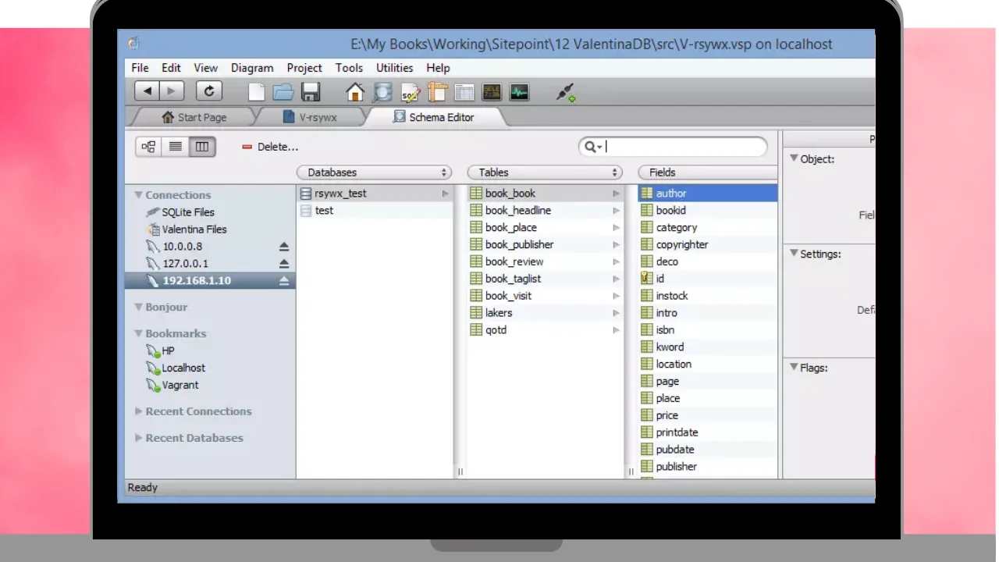Switch to the Start Page tab
Viewport: 999px width, 562px height.
click(x=194, y=117)
